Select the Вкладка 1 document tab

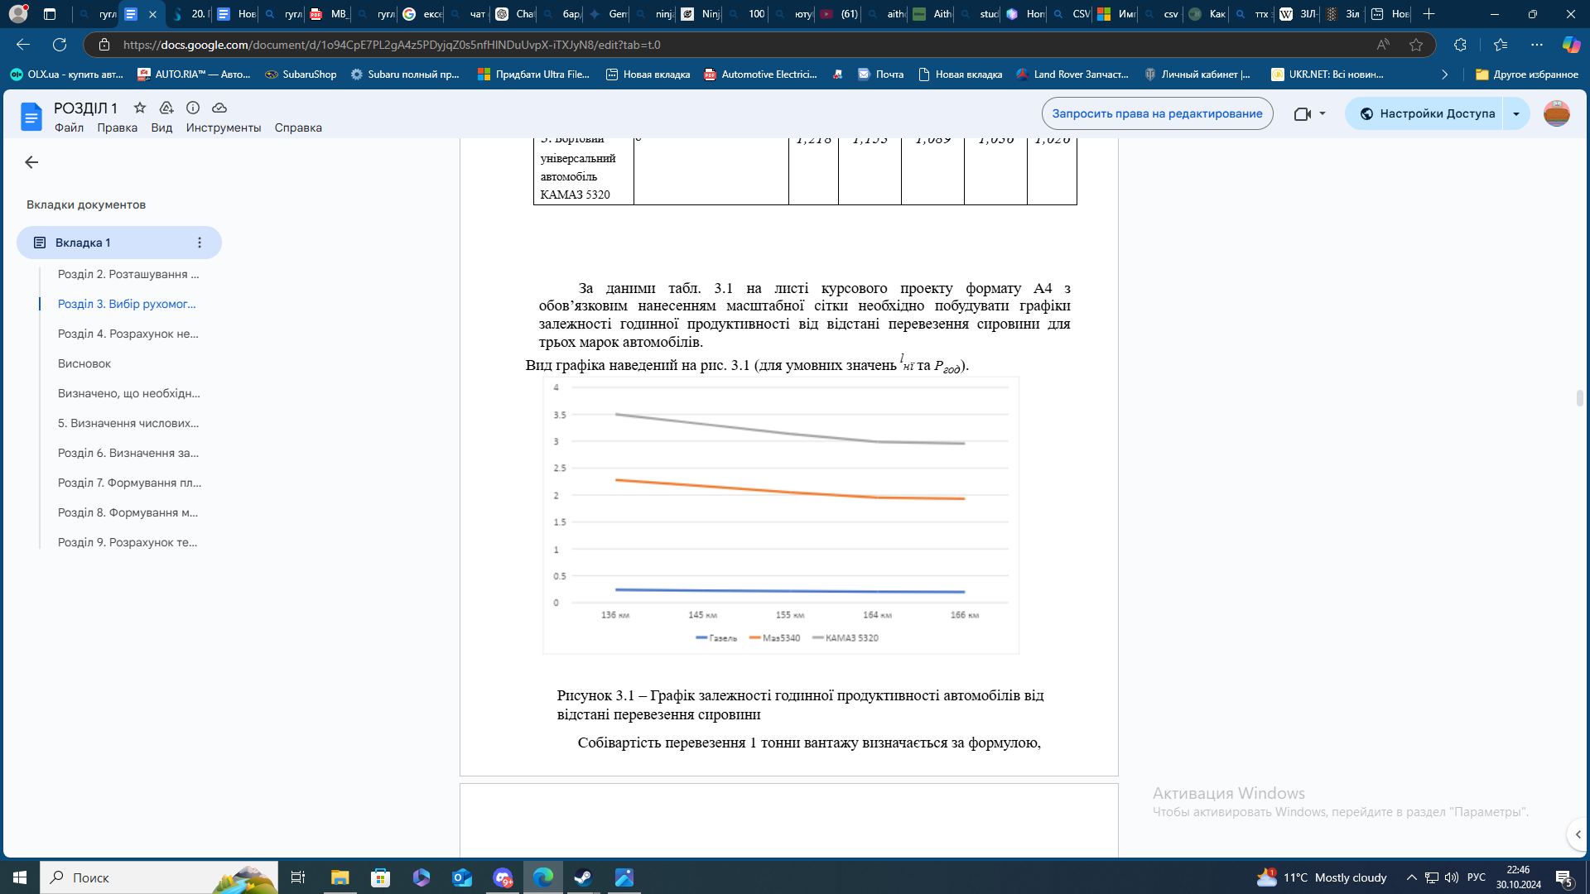119,243
